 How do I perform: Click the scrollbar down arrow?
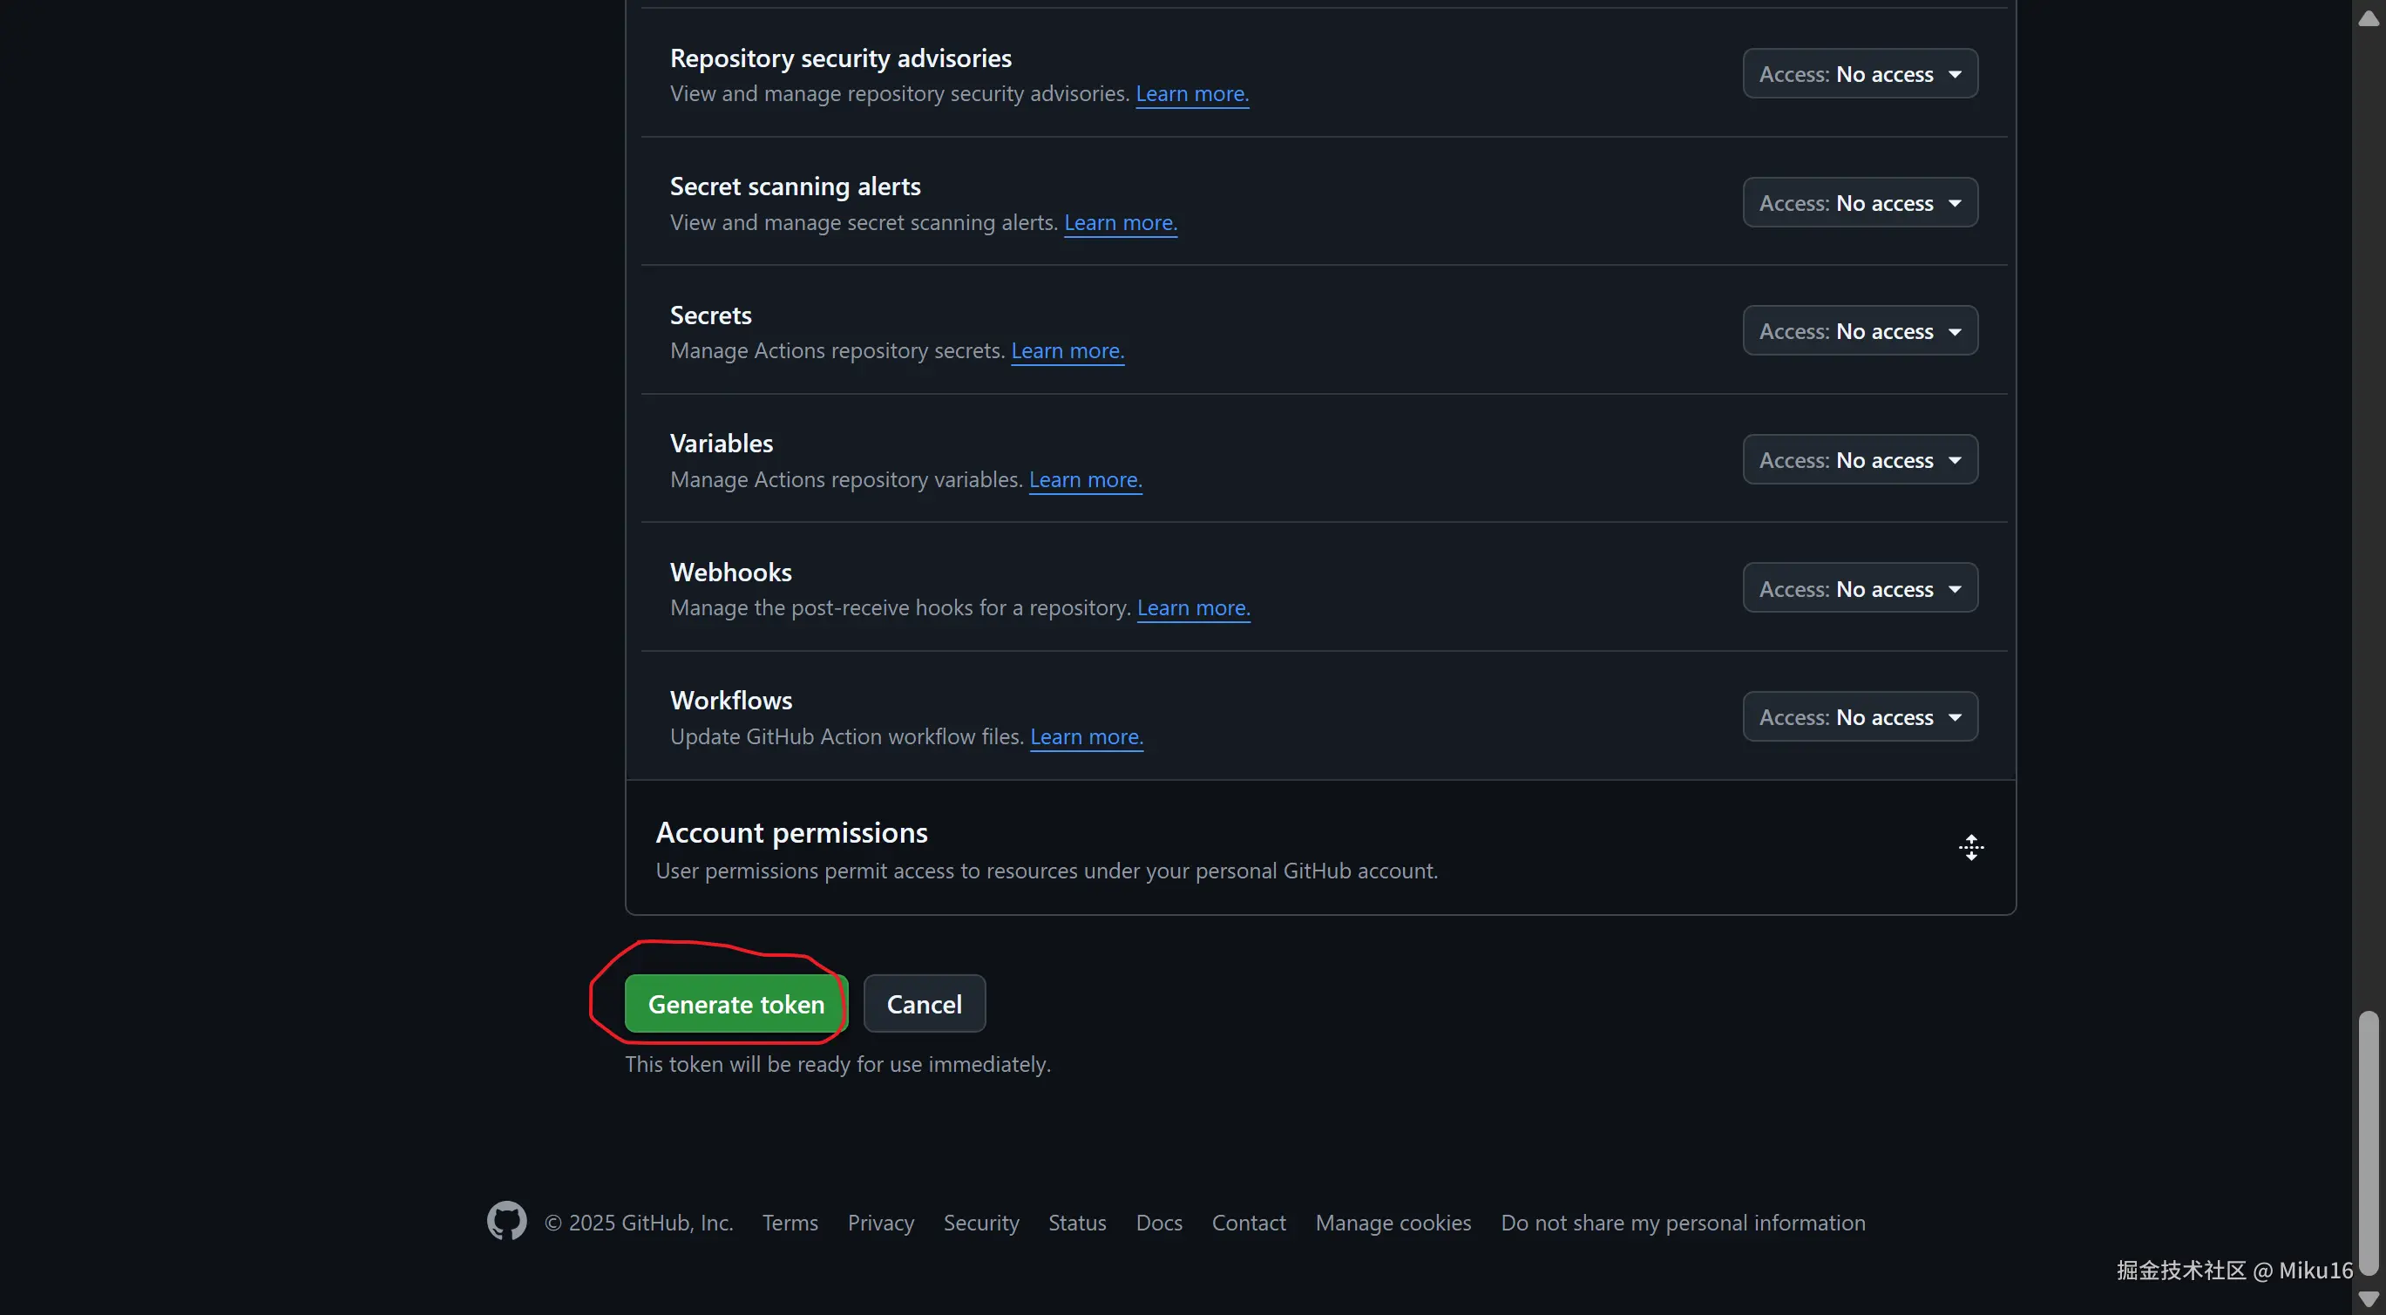tap(2369, 1299)
